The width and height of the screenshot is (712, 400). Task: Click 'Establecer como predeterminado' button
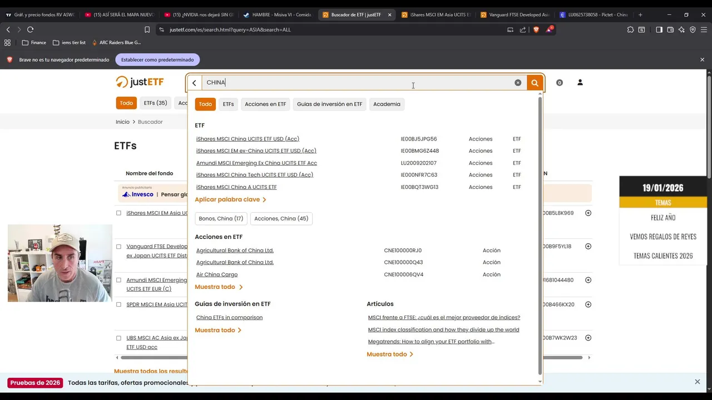[157, 59]
